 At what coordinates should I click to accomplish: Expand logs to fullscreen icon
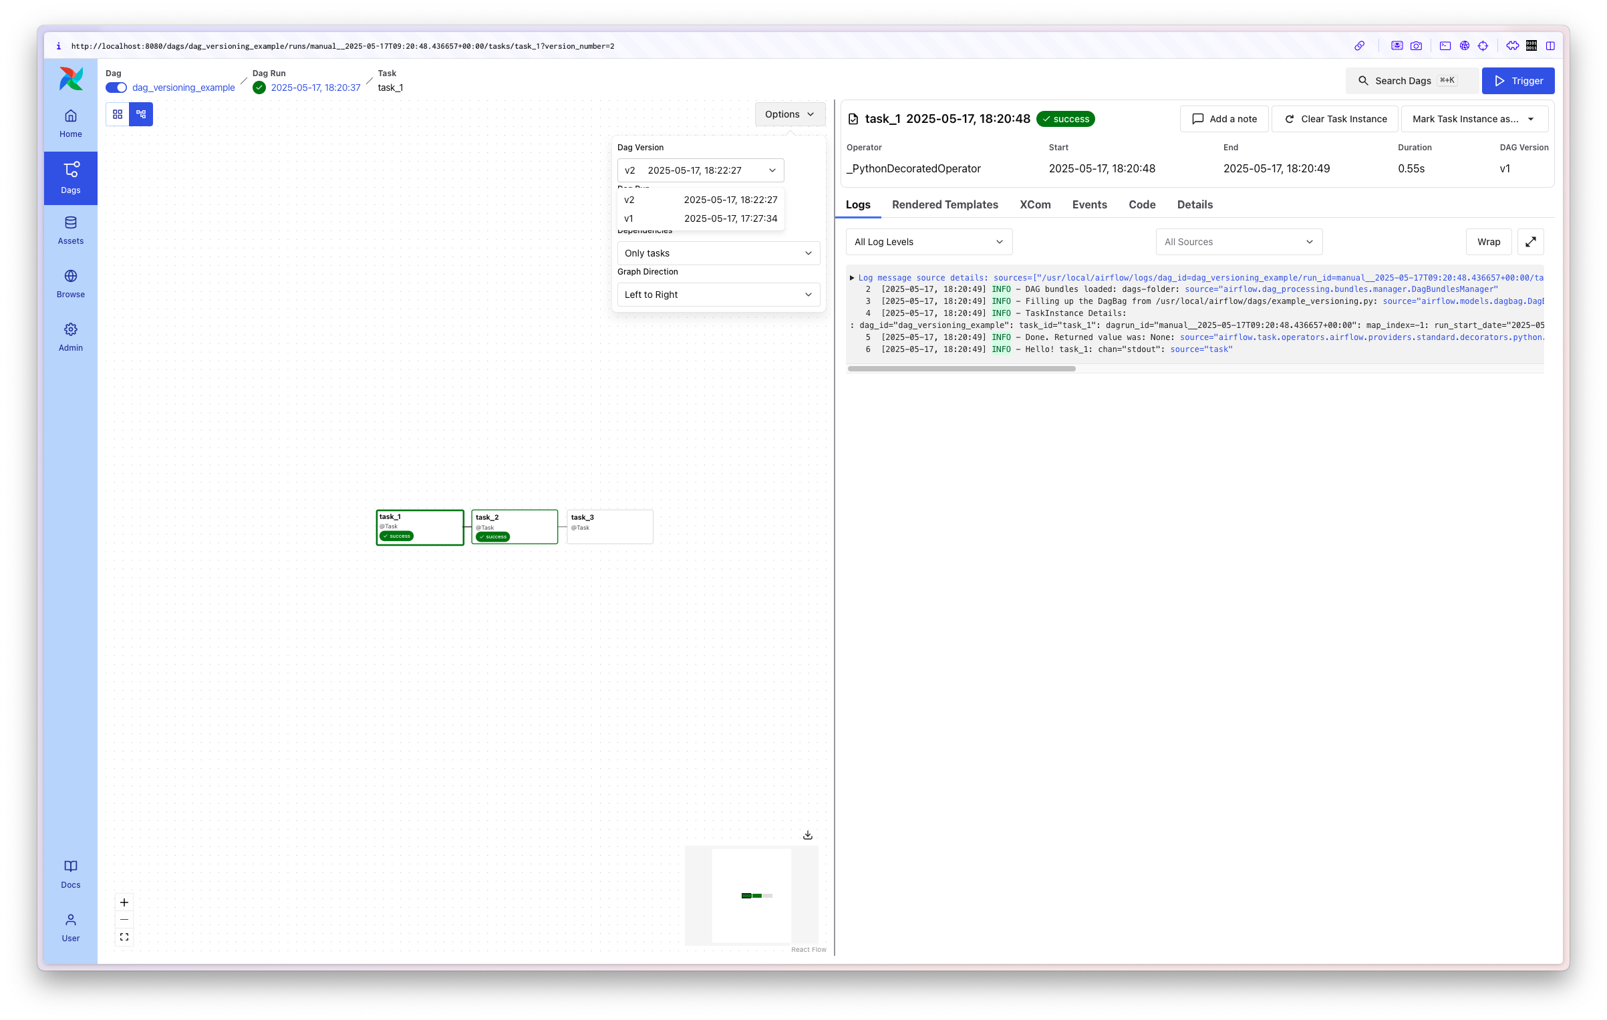[x=1530, y=242]
